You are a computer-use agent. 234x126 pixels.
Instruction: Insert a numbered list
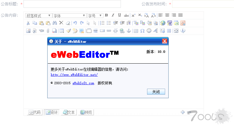point(102,23)
